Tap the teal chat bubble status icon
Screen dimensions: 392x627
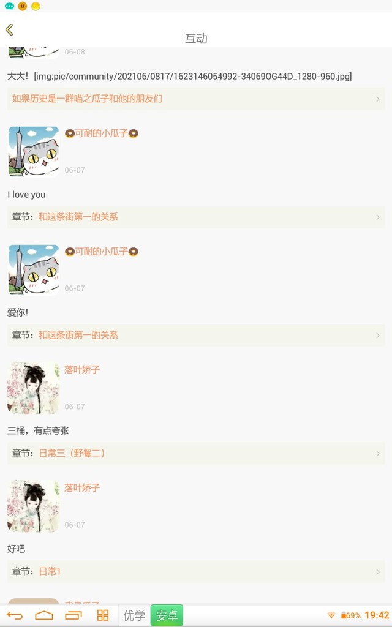(x=9, y=6)
